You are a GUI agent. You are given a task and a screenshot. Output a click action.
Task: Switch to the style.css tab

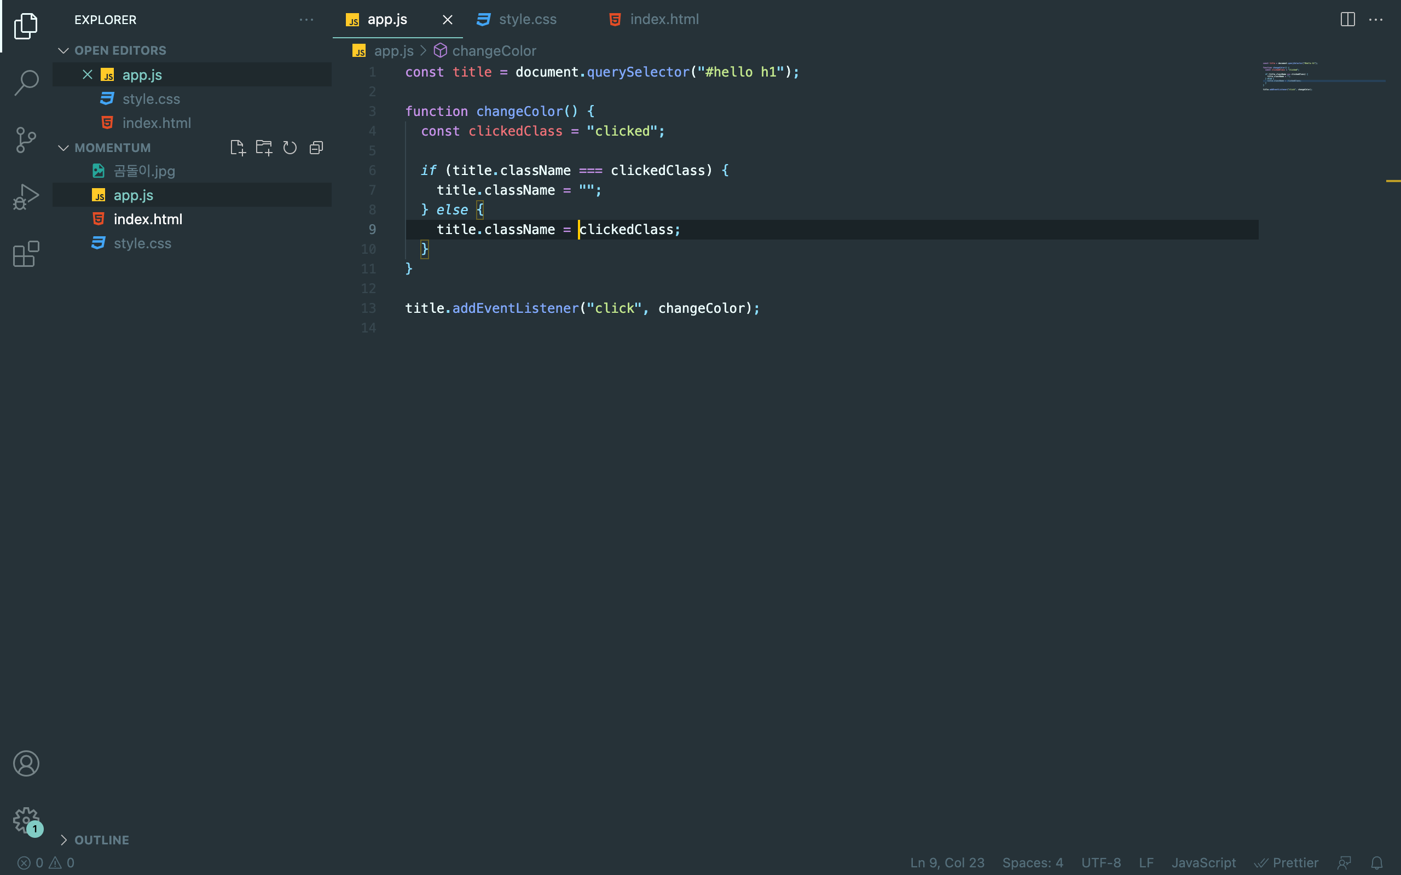527,20
